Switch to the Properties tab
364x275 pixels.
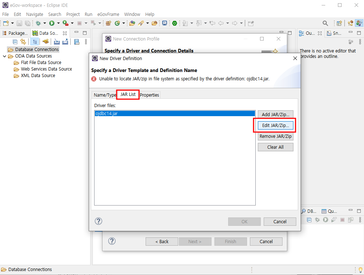coord(150,95)
